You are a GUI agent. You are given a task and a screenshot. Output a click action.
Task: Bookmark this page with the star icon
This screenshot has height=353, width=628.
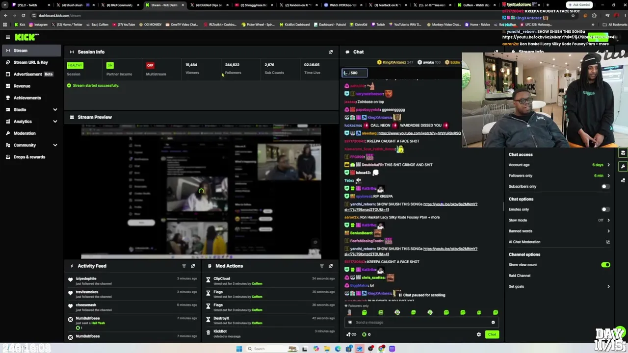pos(573,15)
